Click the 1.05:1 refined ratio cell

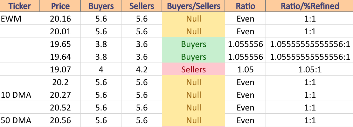coord(309,69)
